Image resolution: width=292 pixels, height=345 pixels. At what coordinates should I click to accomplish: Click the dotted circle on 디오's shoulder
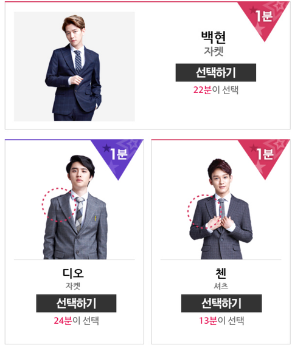coord(58,205)
